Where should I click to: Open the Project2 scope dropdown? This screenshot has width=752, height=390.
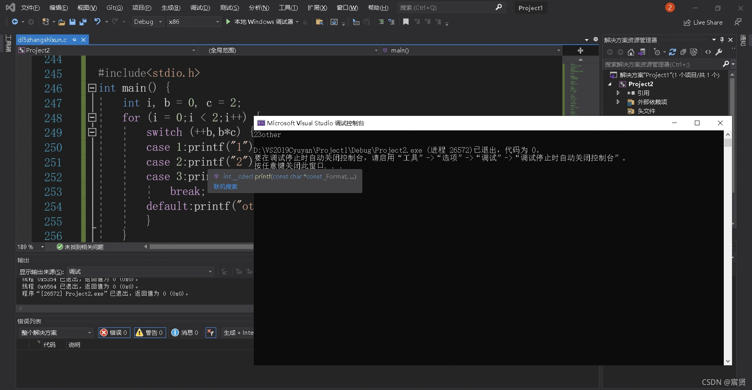107,50
